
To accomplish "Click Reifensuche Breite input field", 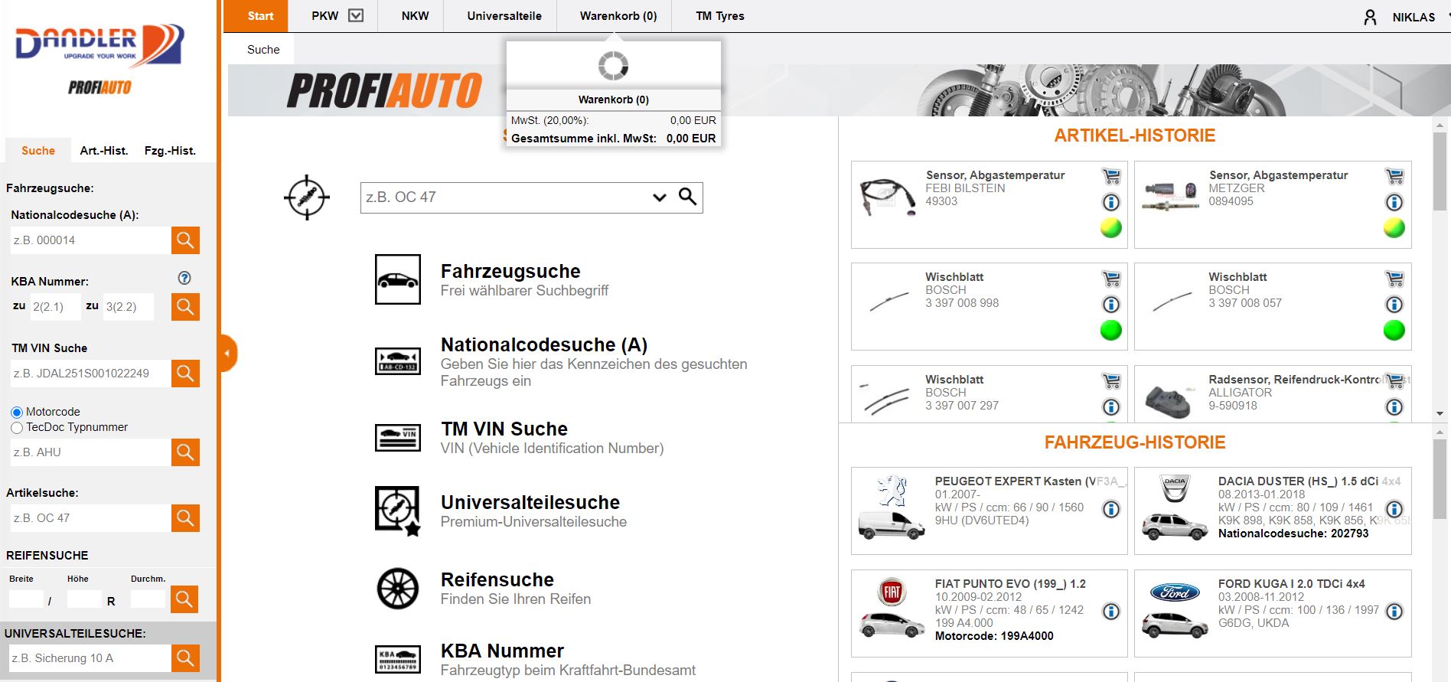I will tap(27, 599).
